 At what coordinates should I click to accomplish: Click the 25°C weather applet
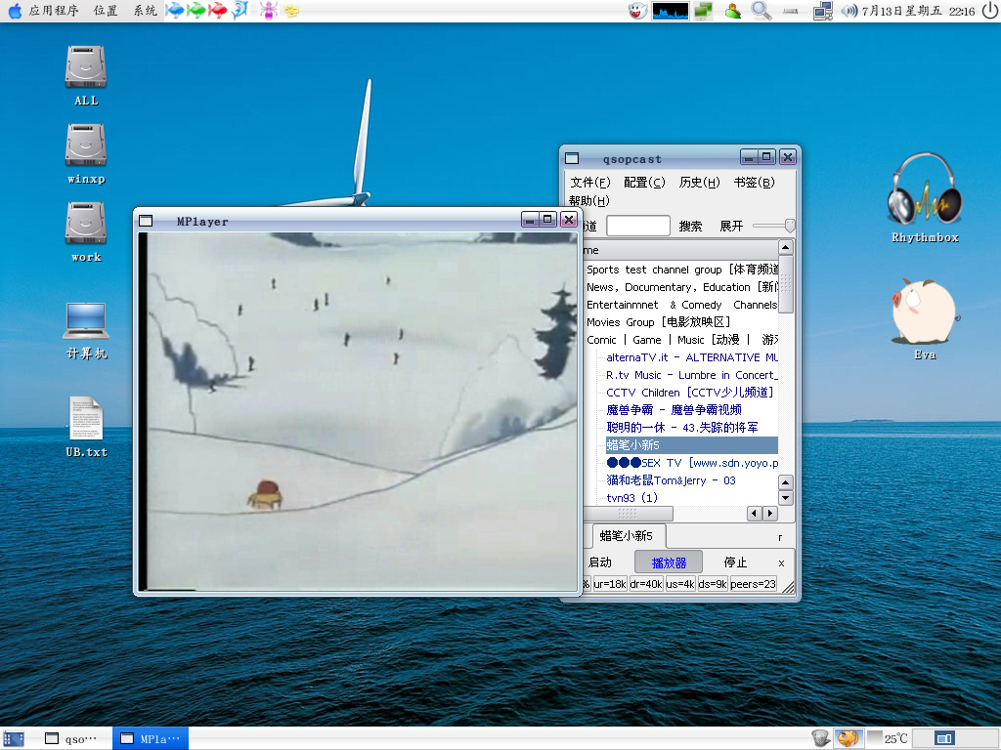coord(888,738)
